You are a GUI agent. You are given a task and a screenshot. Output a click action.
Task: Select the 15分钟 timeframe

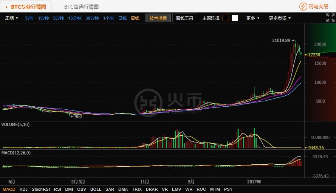point(75,18)
